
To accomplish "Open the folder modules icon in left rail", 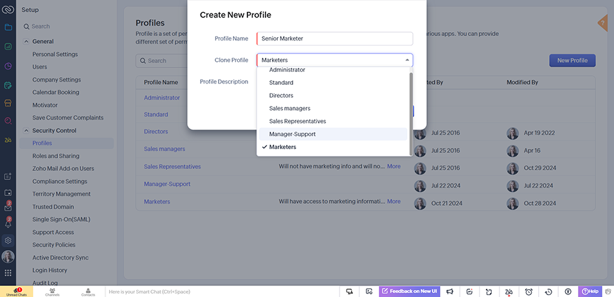I will [8, 28].
